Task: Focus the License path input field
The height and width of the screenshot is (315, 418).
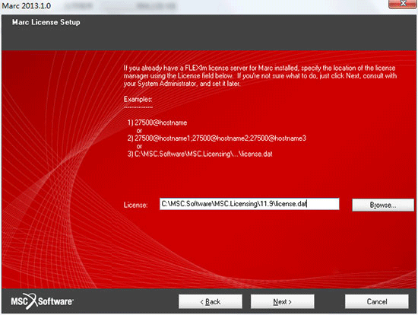Action: pyautogui.click(x=249, y=204)
